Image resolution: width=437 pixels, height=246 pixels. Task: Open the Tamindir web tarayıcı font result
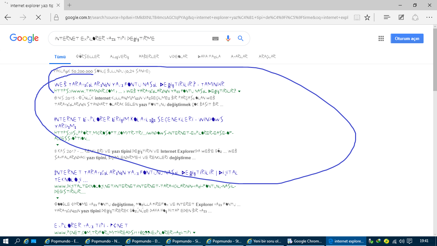click(139, 84)
